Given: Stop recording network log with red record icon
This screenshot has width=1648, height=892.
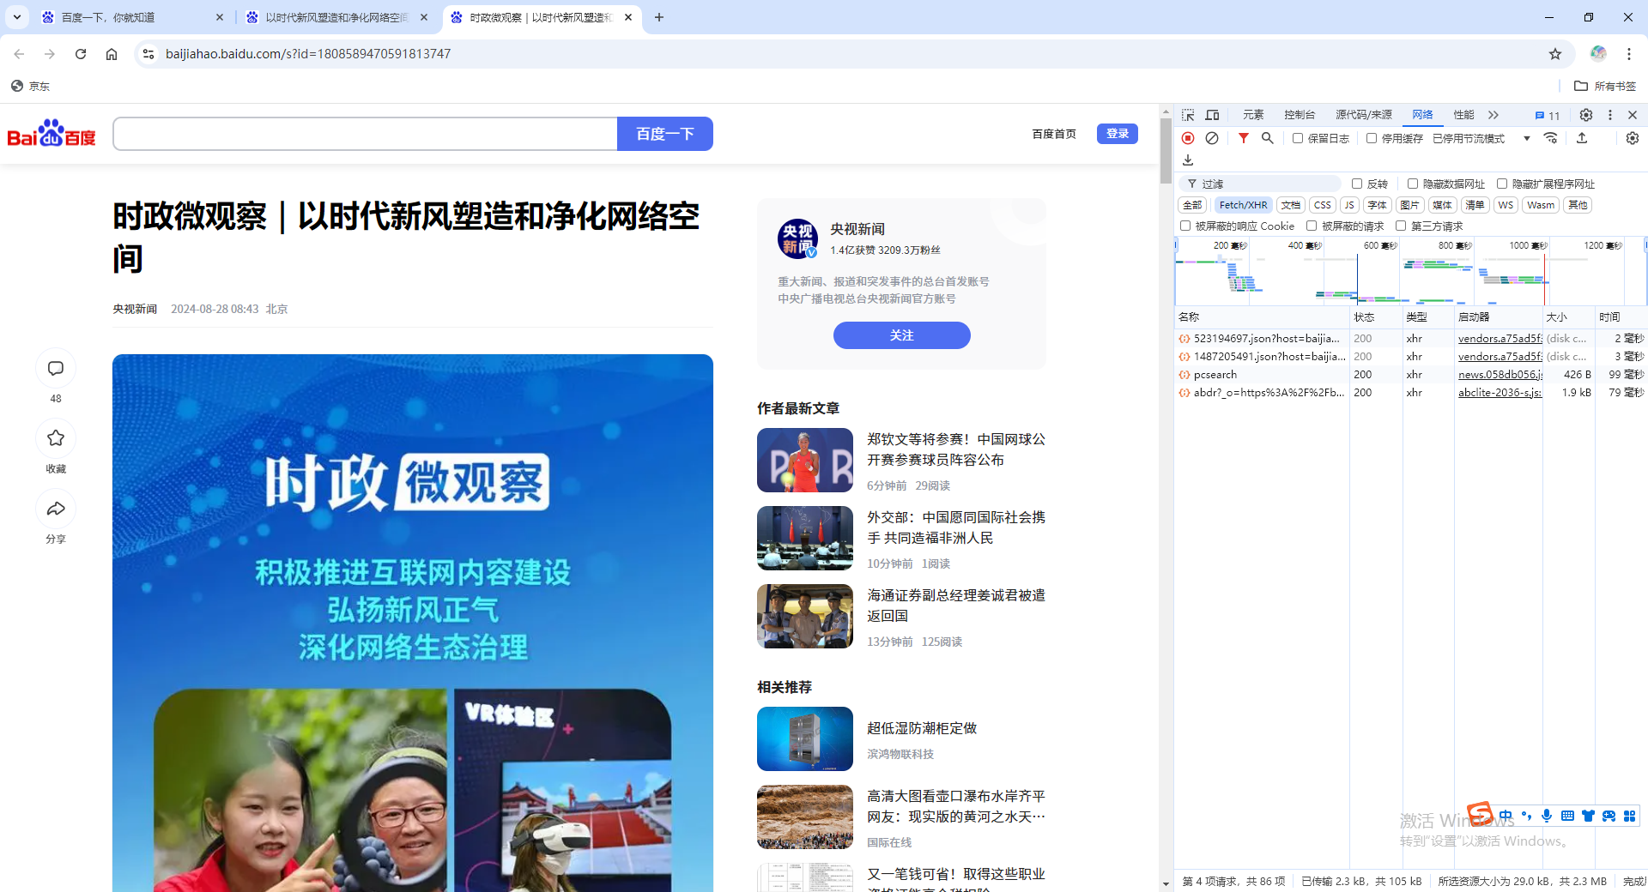Looking at the screenshot, I should tap(1188, 138).
